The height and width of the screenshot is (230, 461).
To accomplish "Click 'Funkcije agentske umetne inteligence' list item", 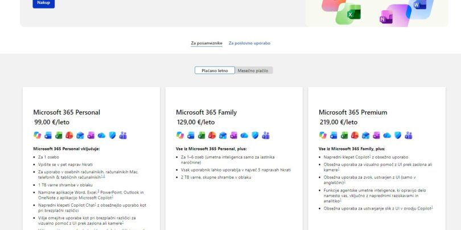I will 375,195.
